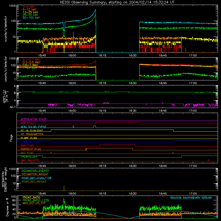Click the HESSI Observing Summary plot title
Screen dimensions: 221x221
tap(117, 2)
